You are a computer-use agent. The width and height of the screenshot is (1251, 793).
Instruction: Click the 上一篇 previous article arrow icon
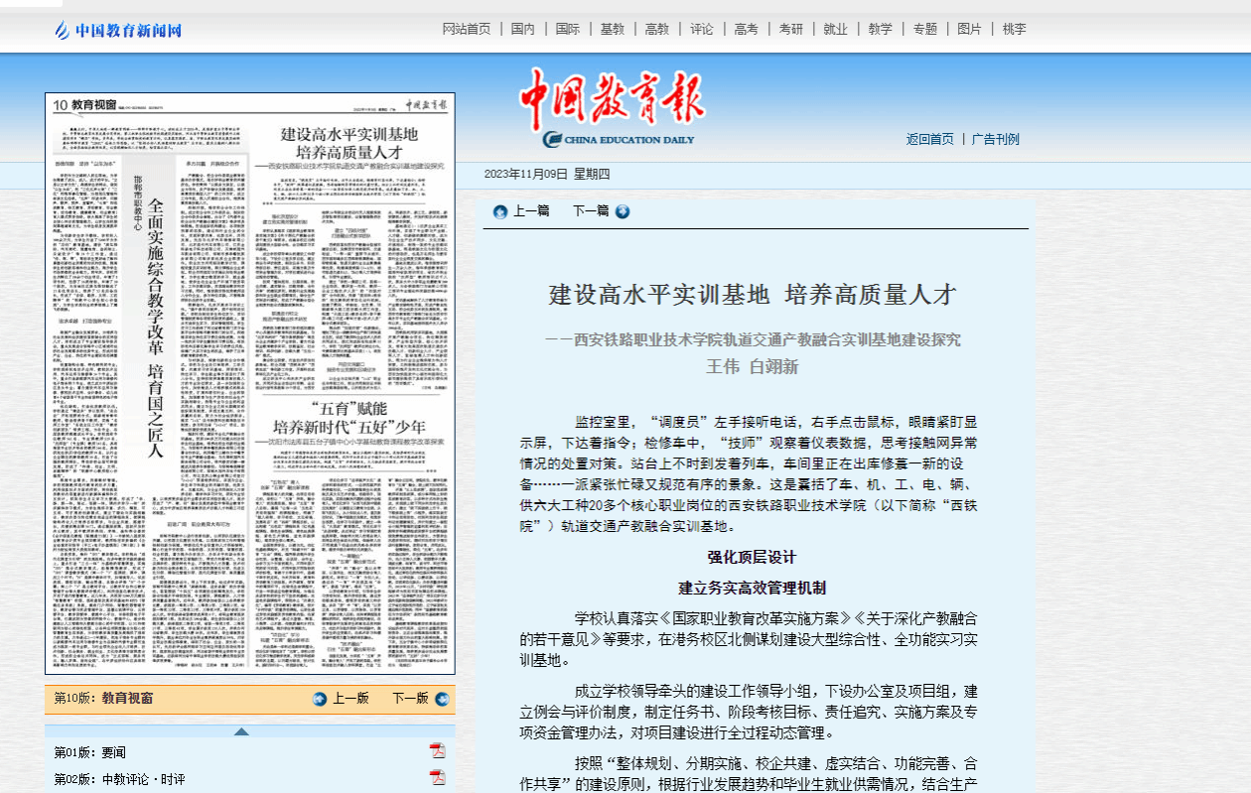click(500, 211)
